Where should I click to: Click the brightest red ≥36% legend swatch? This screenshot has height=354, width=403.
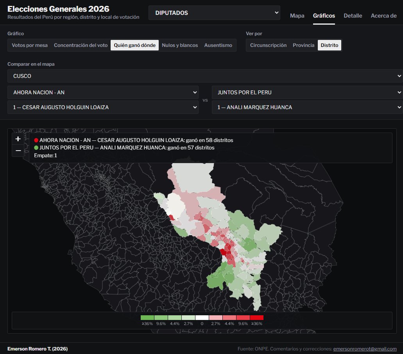257,318
